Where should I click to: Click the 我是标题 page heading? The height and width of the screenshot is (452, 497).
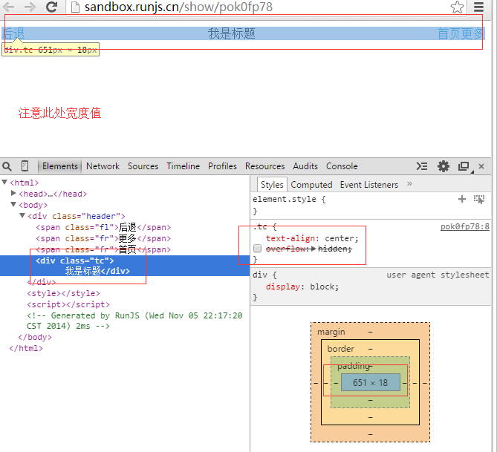click(232, 33)
